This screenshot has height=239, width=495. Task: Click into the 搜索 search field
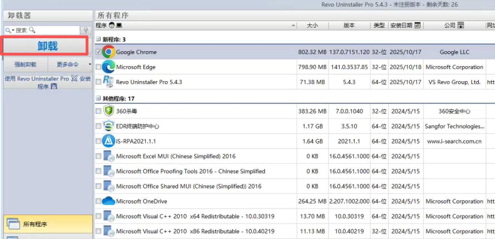[42, 30]
